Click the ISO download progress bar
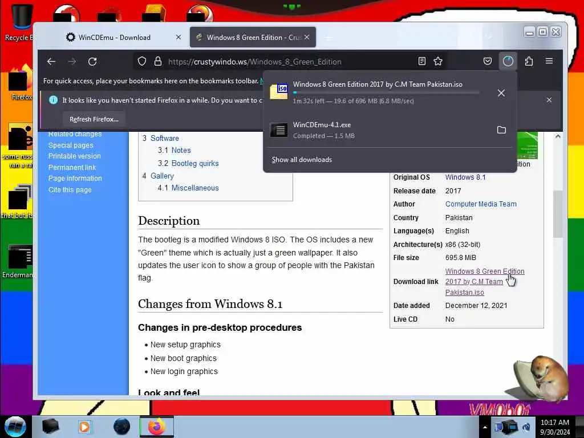This screenshot has width=584, height=438. click(386, 92)
